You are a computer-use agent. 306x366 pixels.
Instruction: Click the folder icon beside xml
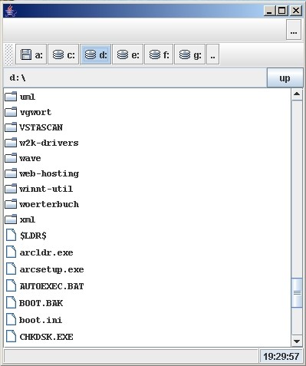click(x=11, y=219)
